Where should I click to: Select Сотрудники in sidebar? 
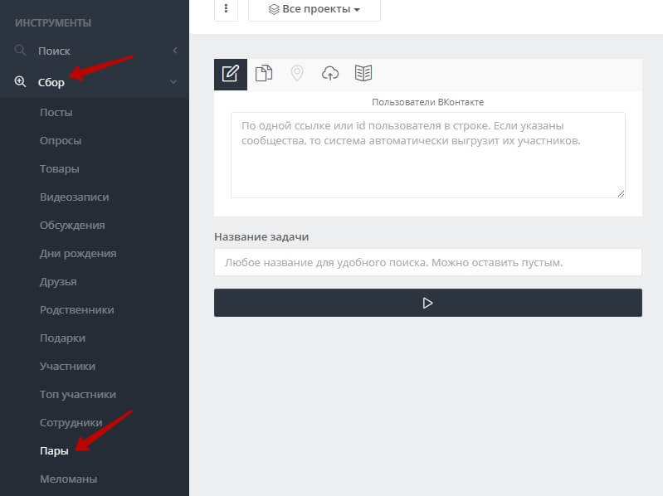71,422
